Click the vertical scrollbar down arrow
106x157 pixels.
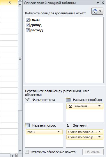click(x=20, y=151)
